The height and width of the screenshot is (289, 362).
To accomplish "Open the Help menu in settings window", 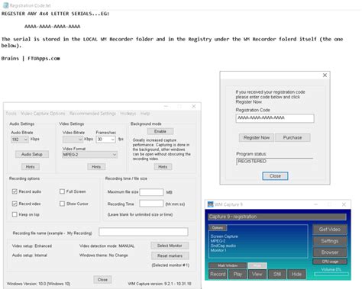I will pyautogui.click(x=145, y=114).
